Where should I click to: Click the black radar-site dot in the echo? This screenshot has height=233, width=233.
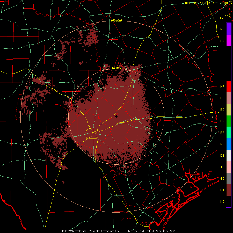pyautogui.click(x=116, y=116)
